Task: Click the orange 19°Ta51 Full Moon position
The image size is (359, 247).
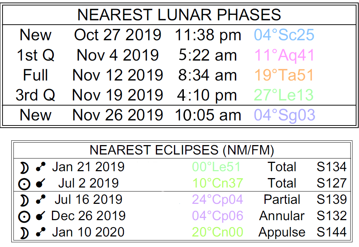Action: [284, 75]
